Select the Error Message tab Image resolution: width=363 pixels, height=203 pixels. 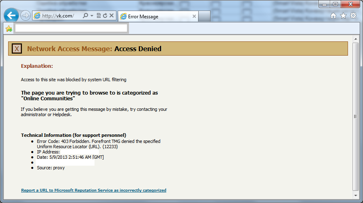[x=154, y=17]
